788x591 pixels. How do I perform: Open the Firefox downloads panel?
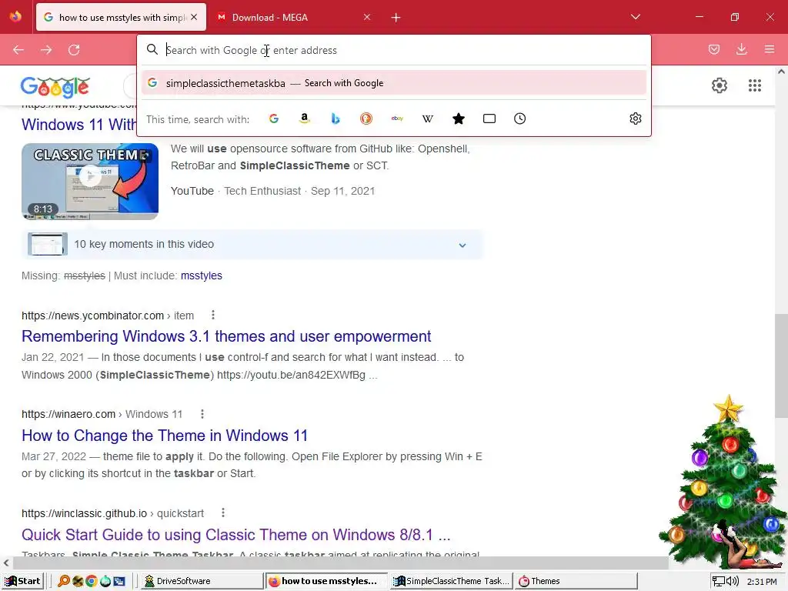point(741,49)
